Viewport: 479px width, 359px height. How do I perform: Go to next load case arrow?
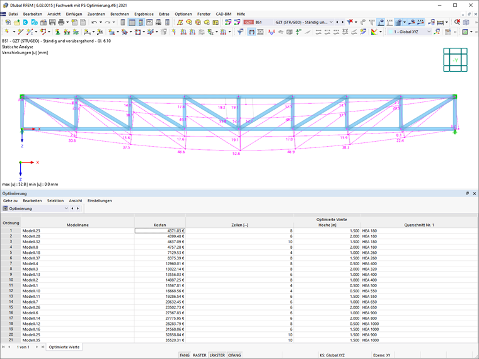click(342, 22)
